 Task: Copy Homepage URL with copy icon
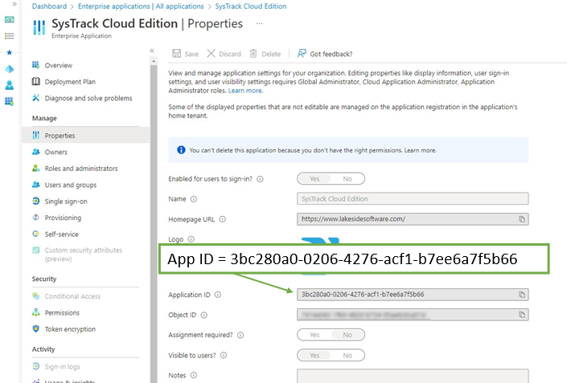522,219
